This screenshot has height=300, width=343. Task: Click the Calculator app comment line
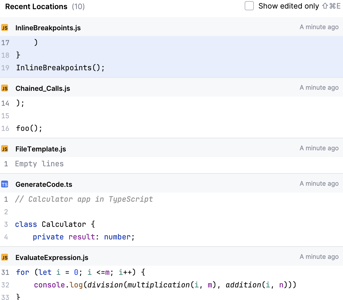click(x=84, y=199)
